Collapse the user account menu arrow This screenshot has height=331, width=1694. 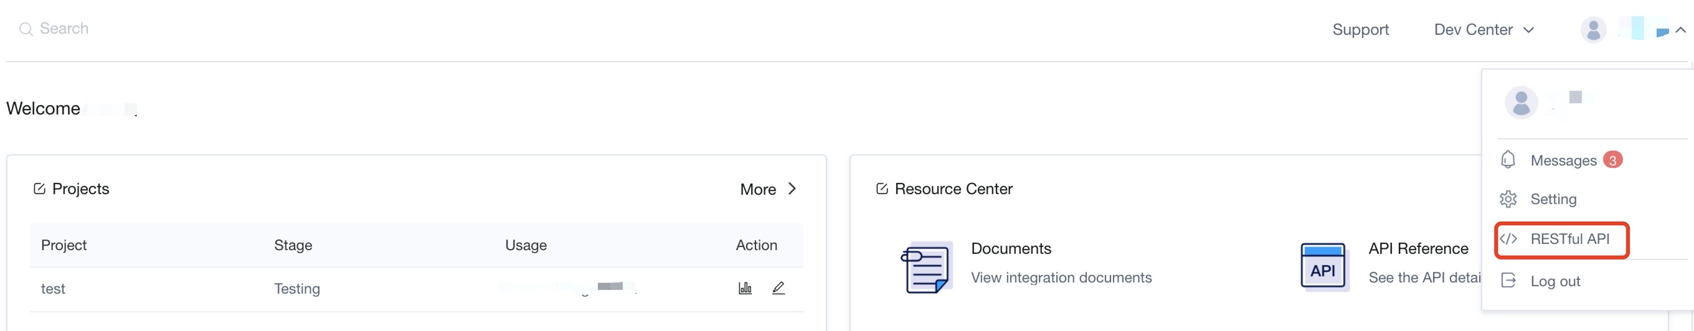(x=1680, y=30)
